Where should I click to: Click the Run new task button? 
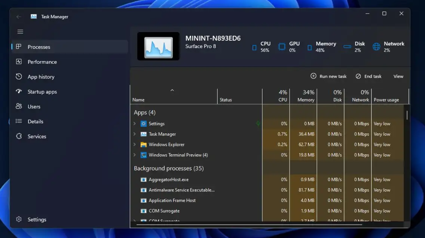[328, 76]
